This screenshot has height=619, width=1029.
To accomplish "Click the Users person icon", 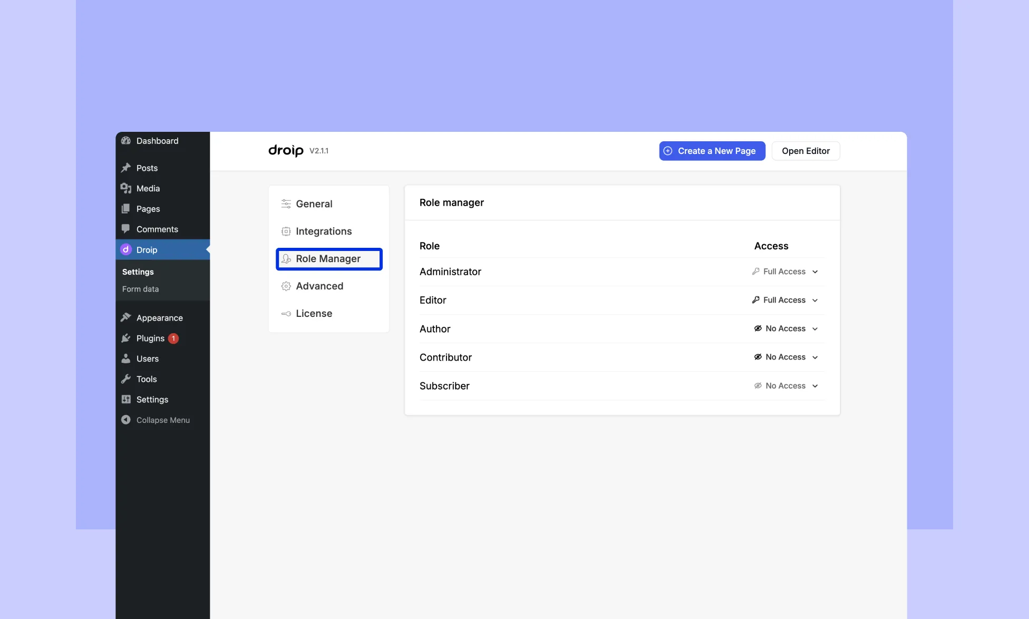I will [x=125, y=359].
